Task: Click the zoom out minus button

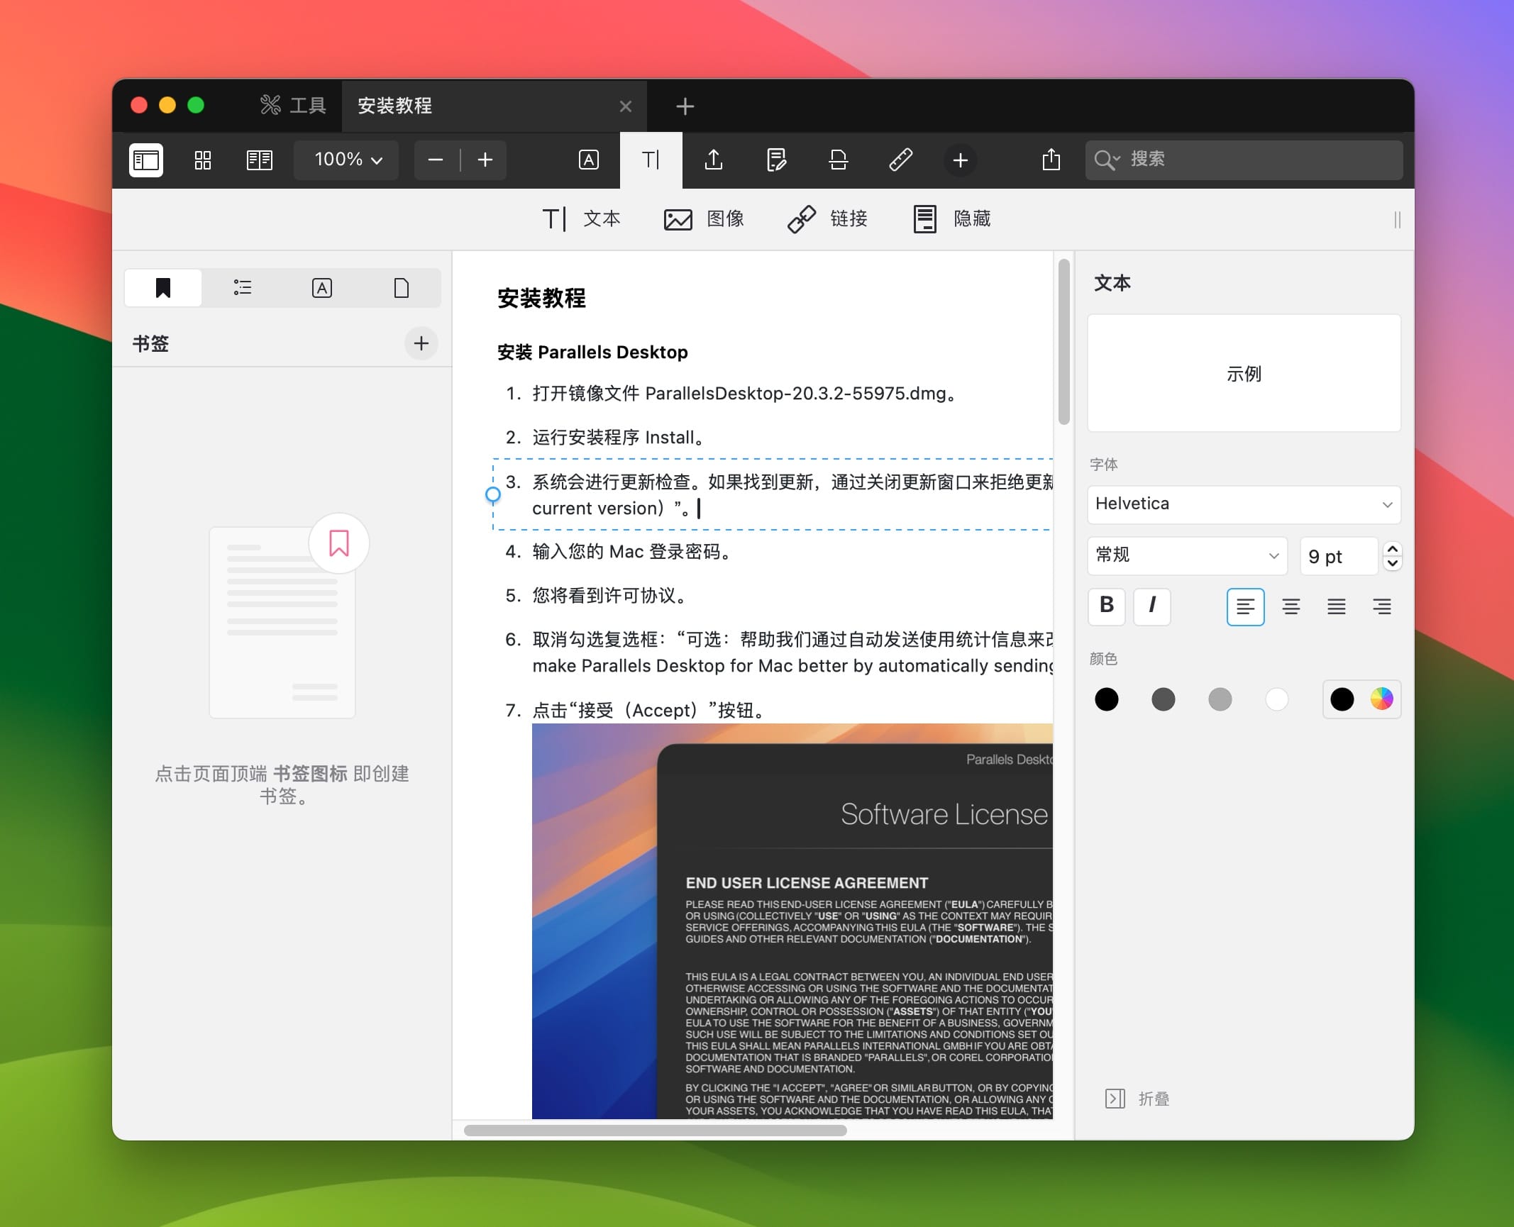Action: click(436, 160)
